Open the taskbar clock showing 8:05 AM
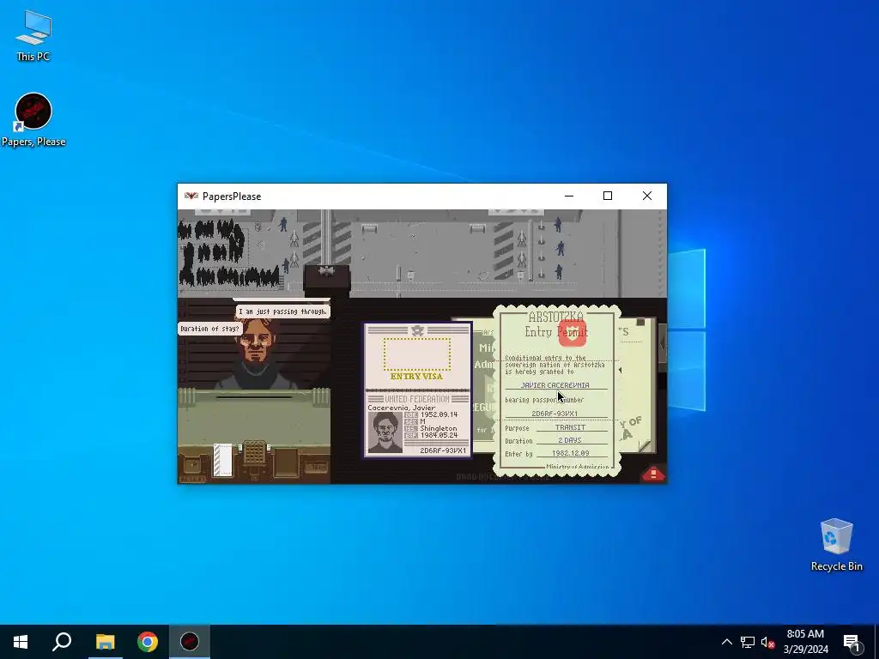Viewport: 879px width, 659px height. pos(805,642)
